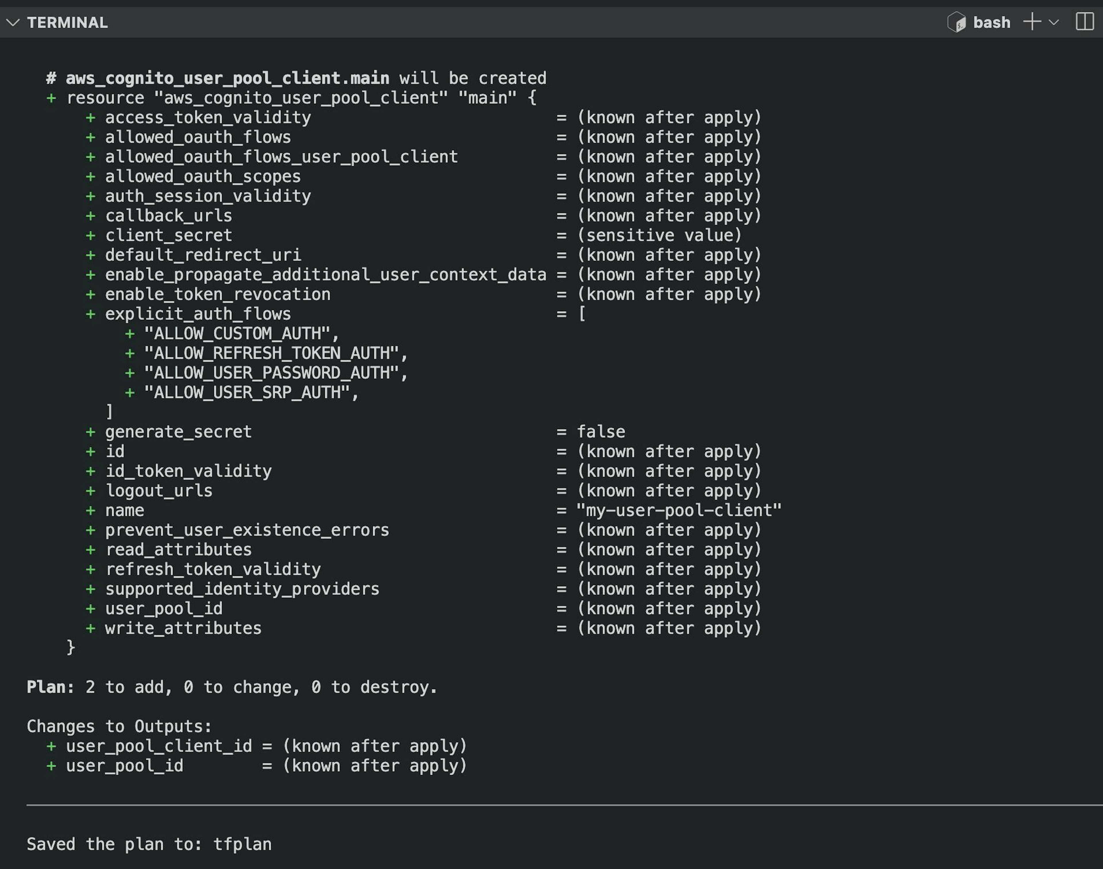Image resolution: width=1103 pixels, height=869 pixels.
Task: Click the aws_cognito_user_pool_client.main header text
Action: point(227,78)
